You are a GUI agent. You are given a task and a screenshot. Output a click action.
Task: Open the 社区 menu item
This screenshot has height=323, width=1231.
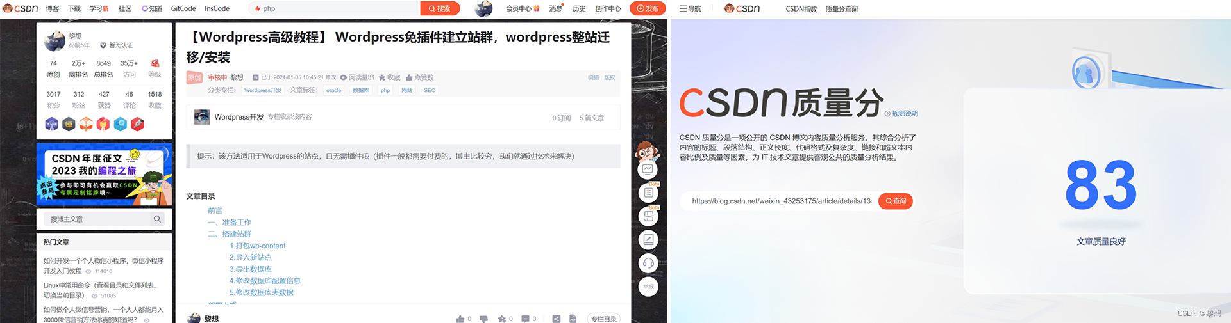point(125,8)
